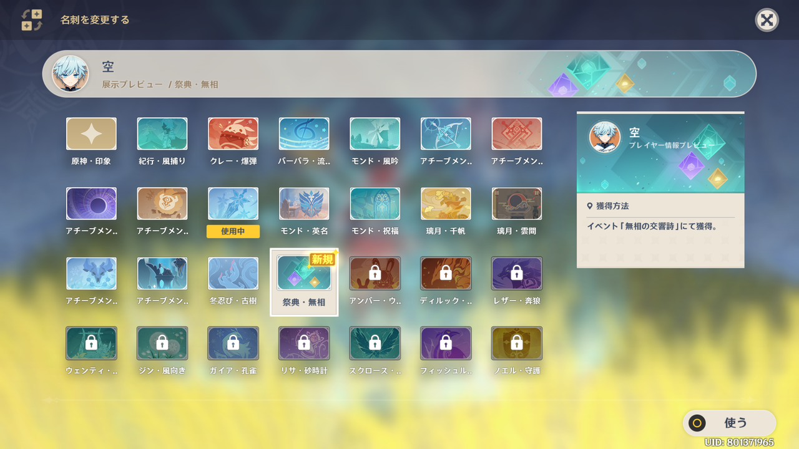Select the locked レザー・奔狼 namecard
The height and width of the screenshot is (449, 799).
click(x=516, y=274)
